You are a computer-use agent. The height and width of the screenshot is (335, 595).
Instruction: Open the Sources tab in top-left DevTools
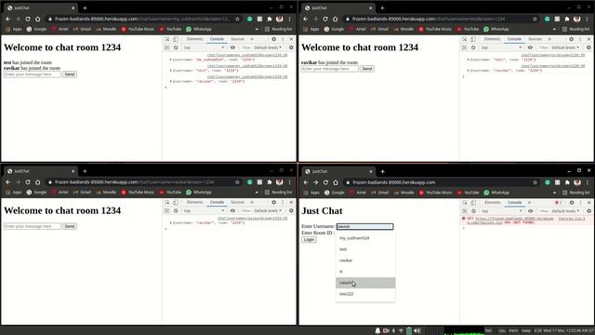coord(238,39)
